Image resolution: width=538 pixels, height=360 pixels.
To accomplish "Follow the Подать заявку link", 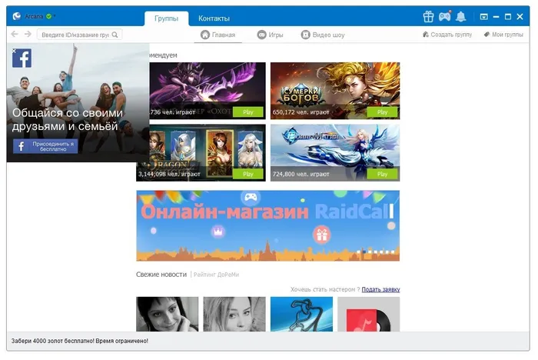I will pyautogui.click(x=381, y=289).
